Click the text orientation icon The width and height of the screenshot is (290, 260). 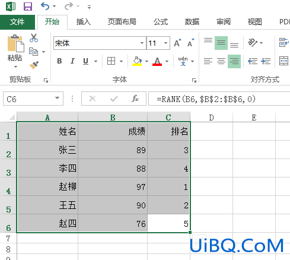[253, 43]
